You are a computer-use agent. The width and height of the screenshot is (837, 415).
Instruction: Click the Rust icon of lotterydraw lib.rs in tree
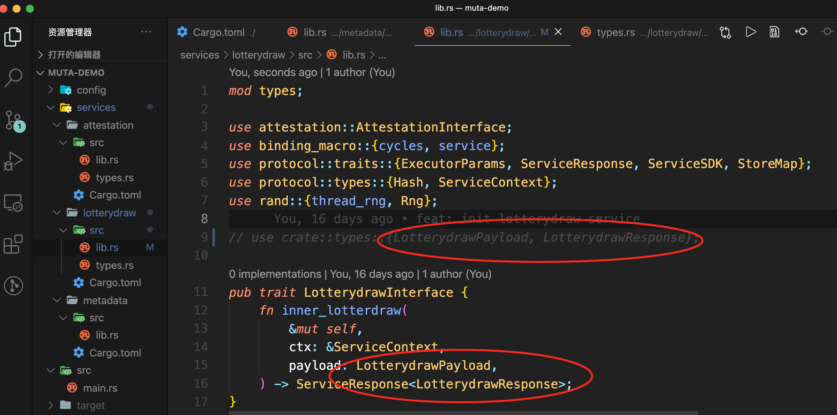coord(85,248)
